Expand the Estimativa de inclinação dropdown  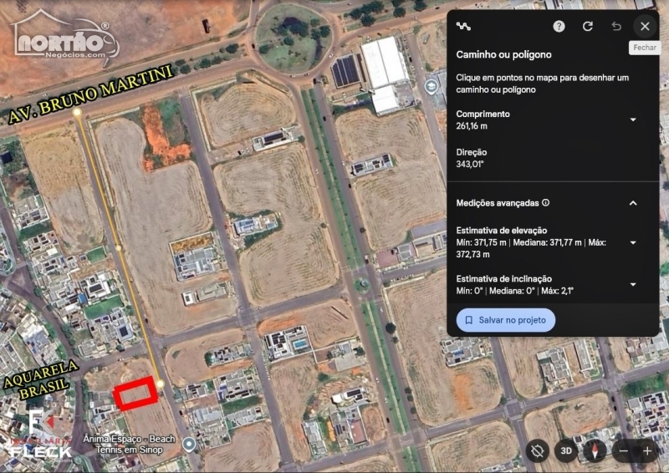click(633, 284)
